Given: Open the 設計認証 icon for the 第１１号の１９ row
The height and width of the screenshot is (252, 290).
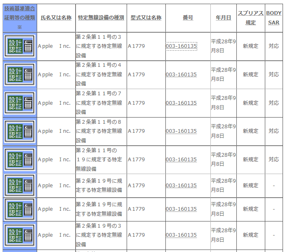Looking at the screenshot, I should coord(19,160).
